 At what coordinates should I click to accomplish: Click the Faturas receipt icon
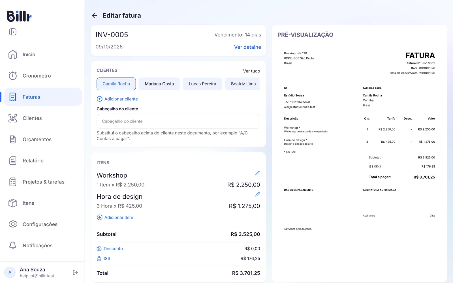click(13, 97)
